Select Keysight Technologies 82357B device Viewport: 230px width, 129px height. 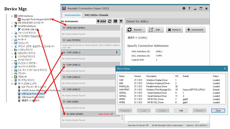pyautogui.click(x=36, y=19)
